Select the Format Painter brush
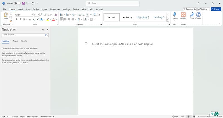223x118 pixels. click(11, 21)
